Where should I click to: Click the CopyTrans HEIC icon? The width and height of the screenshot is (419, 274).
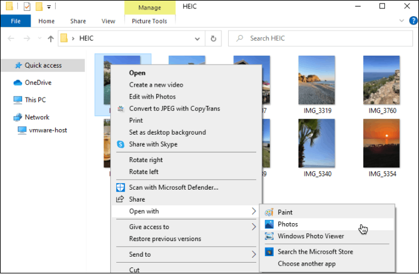tap(120, 109)
